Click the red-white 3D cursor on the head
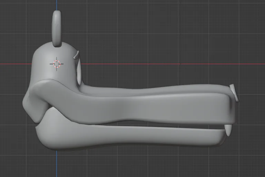 (x=57, y=64)
